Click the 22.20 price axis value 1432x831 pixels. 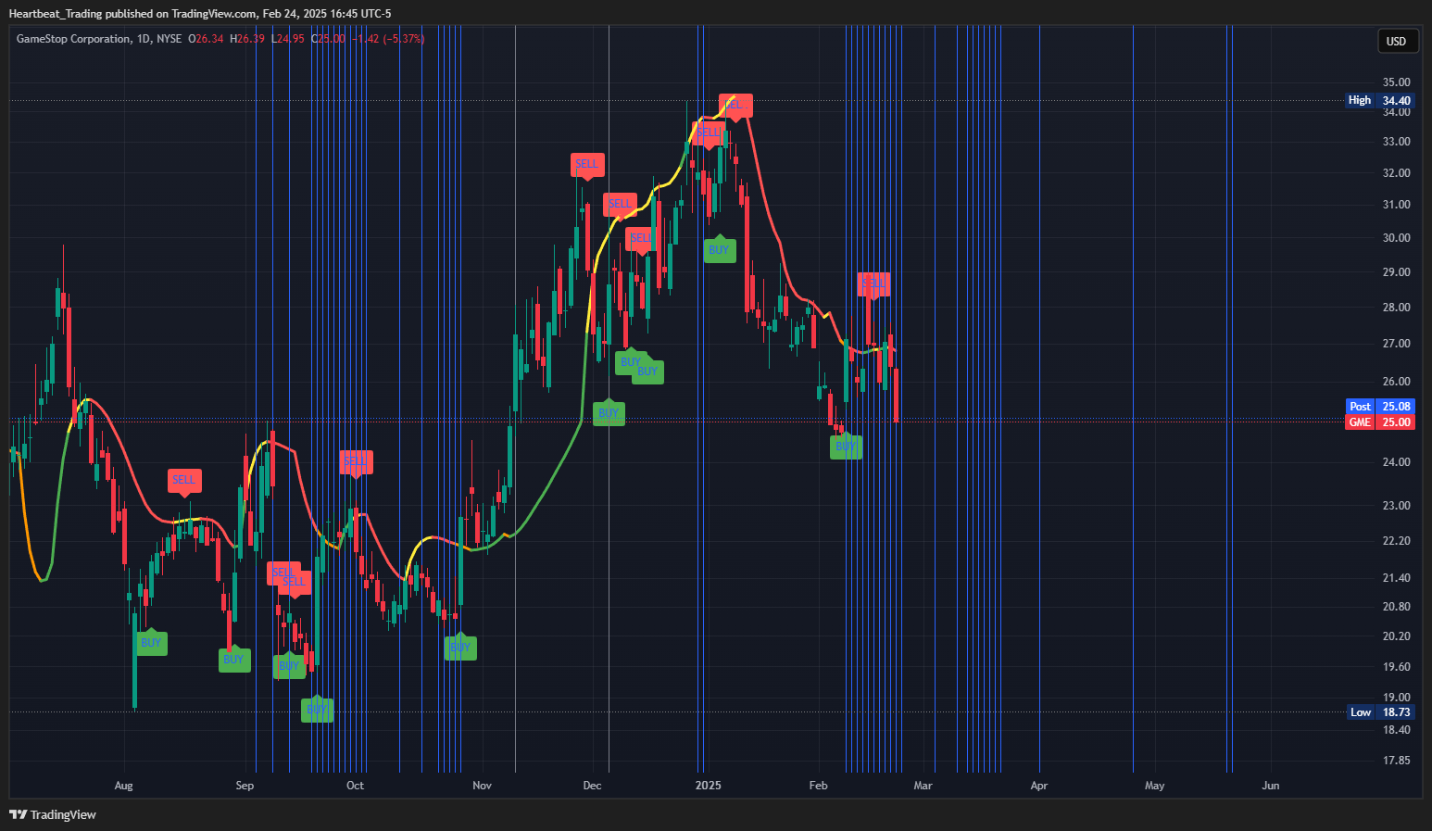coord(1396,541)
